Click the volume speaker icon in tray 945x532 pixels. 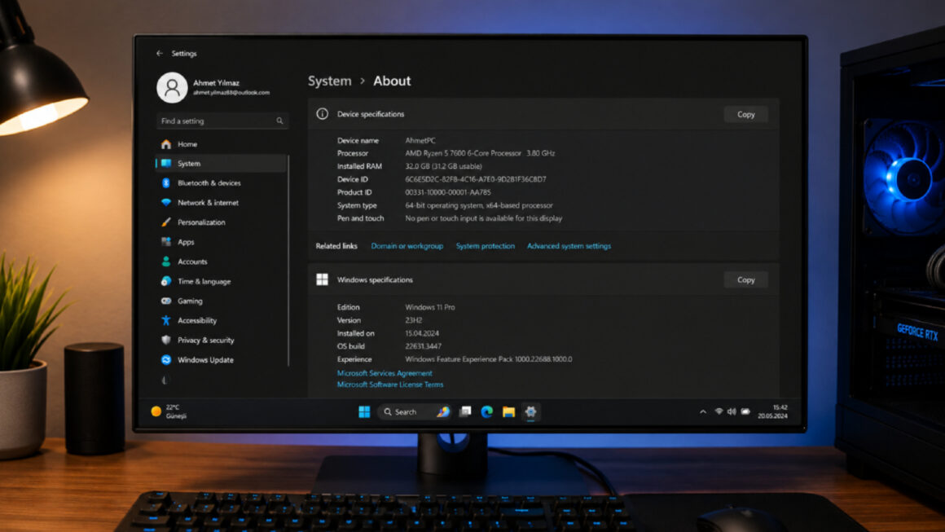point(732,411)
